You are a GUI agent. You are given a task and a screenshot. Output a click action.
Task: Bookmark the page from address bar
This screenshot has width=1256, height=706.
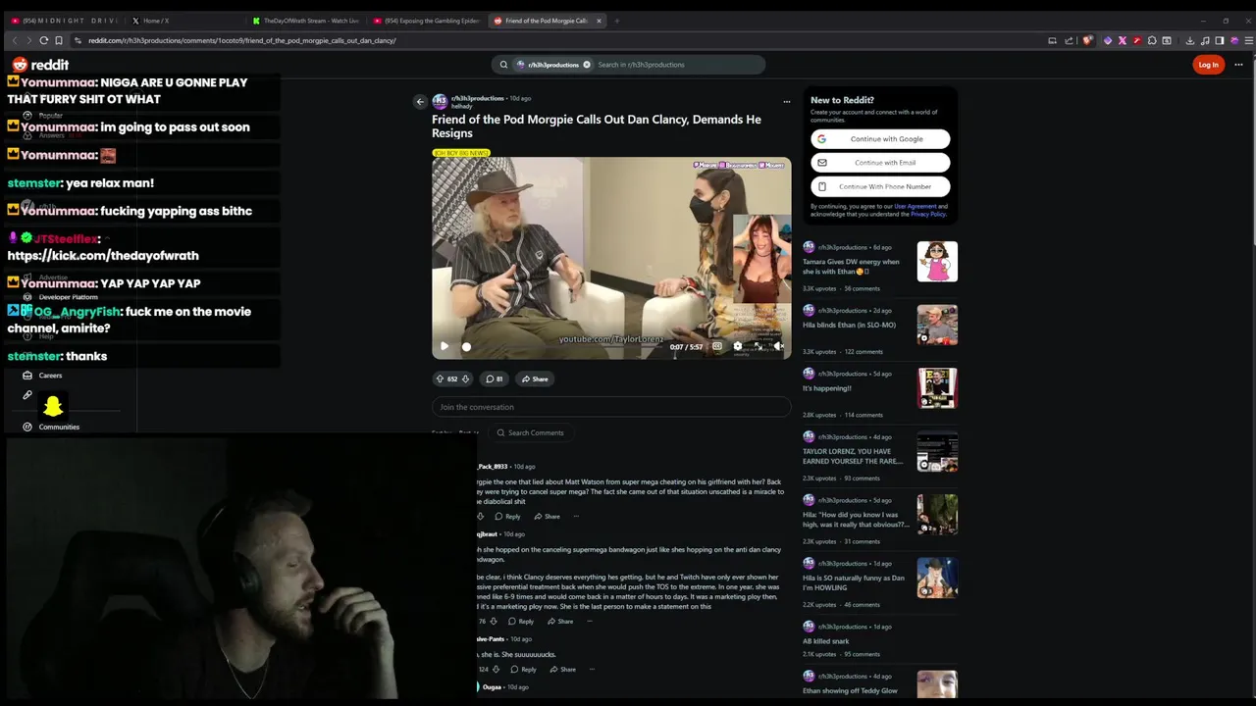pyautogui.click(x=59, y=40)
